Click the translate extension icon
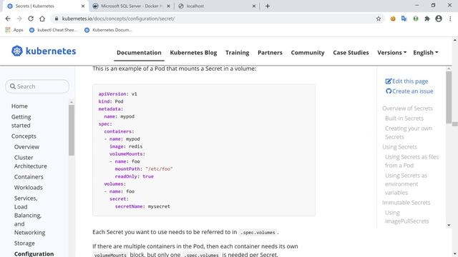Viewport: 458px width, 257px height. 404,19
